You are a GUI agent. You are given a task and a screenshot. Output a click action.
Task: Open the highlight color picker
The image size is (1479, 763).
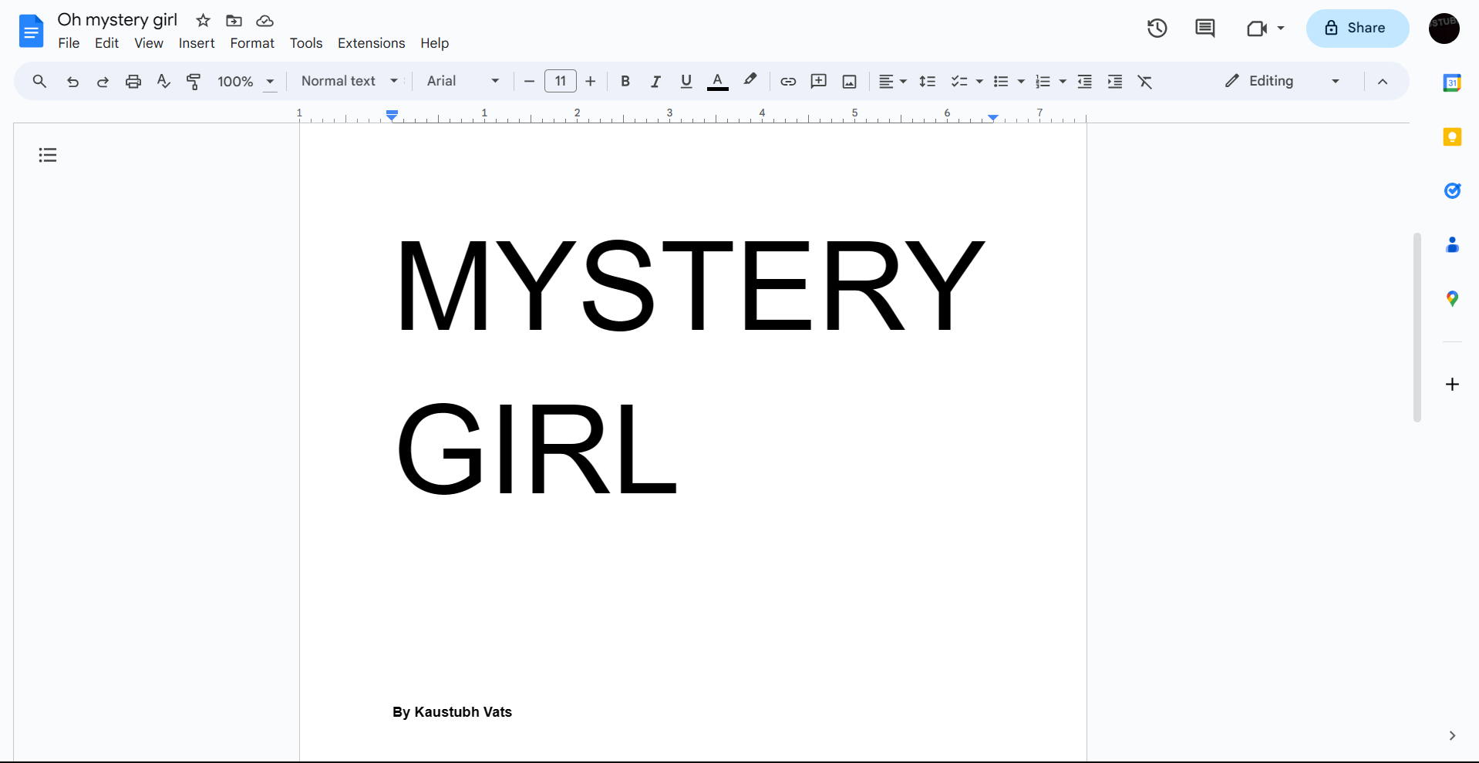pyautogui.click(x=750, y=81)
